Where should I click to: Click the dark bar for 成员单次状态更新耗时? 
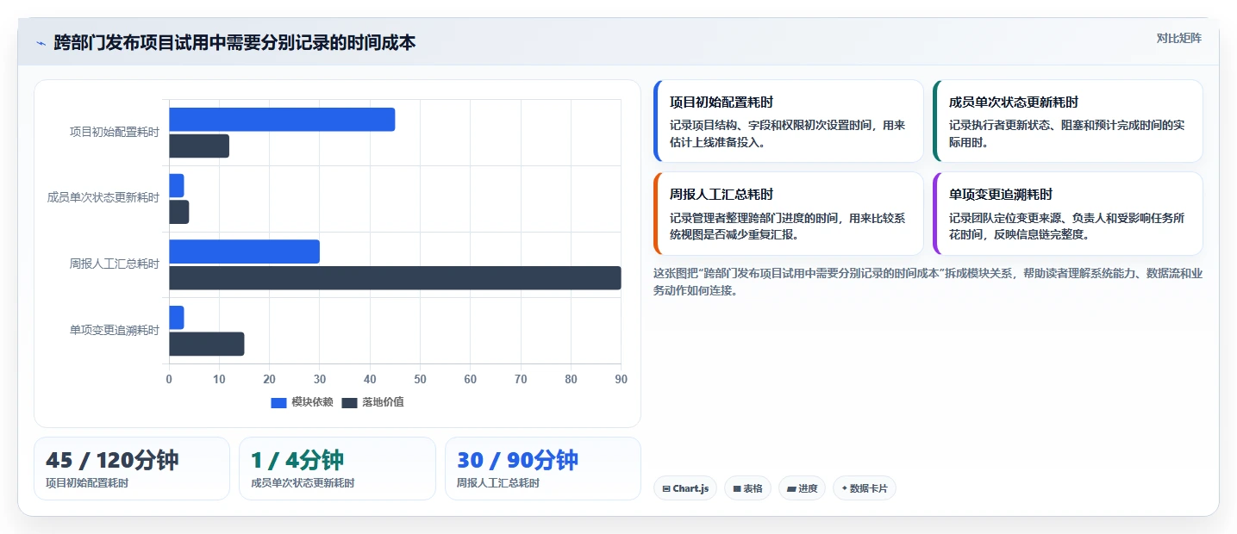coord(179,212)
